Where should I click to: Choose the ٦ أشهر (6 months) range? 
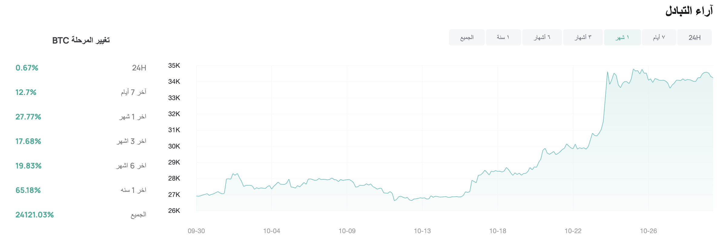[542, 37]
